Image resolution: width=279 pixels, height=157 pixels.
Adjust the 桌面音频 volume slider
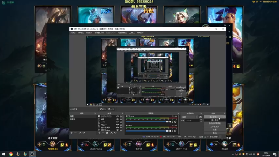pyautogui.click(x=147, y=131)
